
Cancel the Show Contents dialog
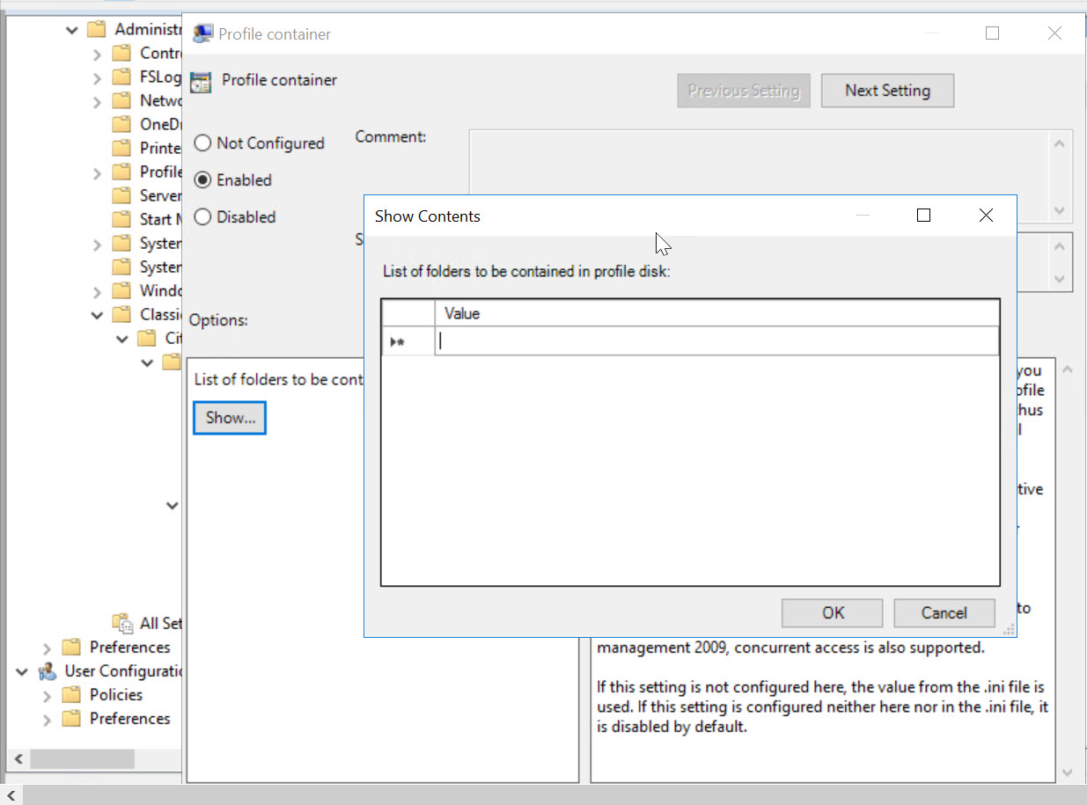tap(944, 613)
